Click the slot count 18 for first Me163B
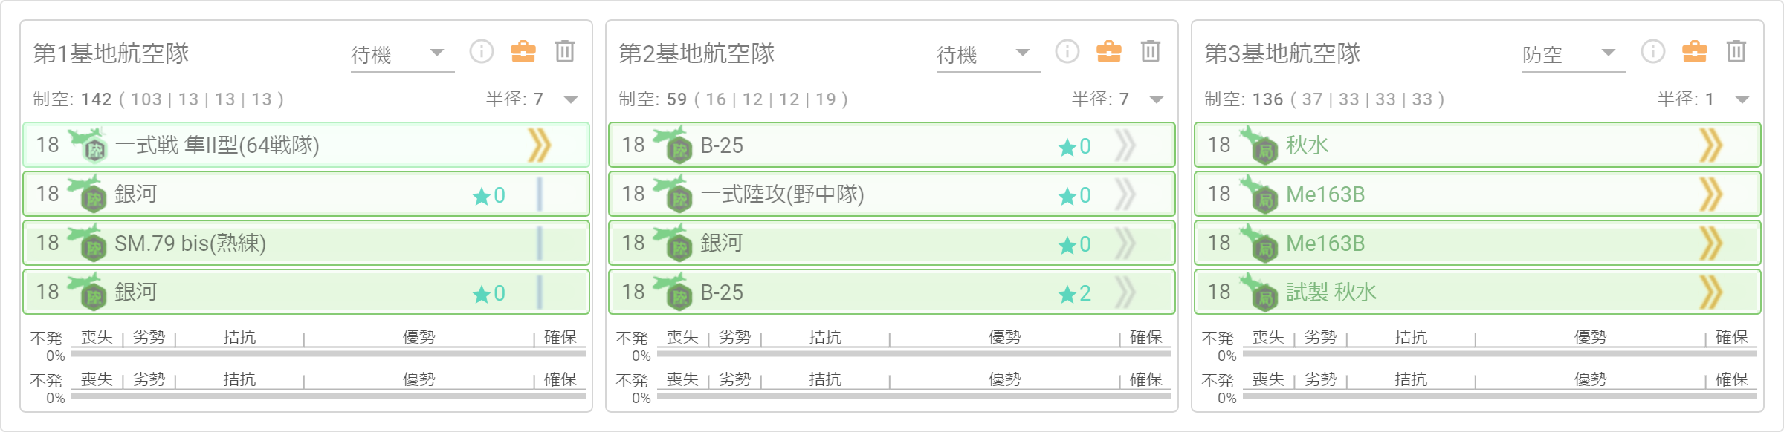1784x432 pixels. [x=1219, y=194]
